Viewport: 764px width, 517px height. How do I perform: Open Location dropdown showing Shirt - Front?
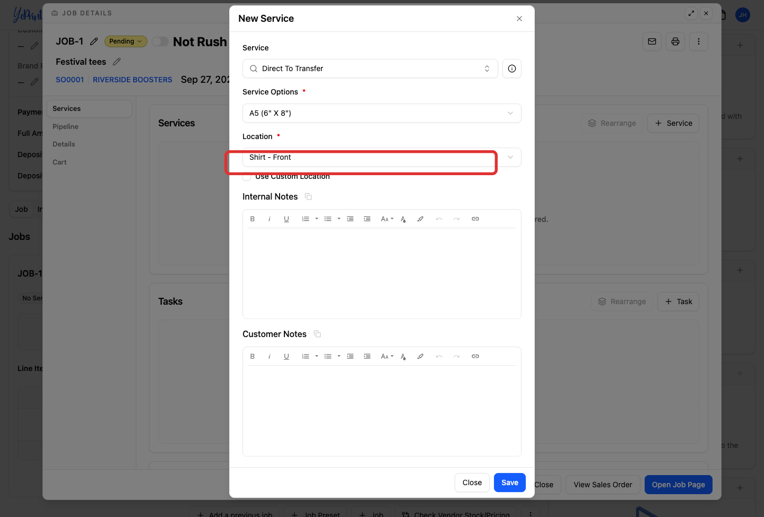click(x=382, y=157)
